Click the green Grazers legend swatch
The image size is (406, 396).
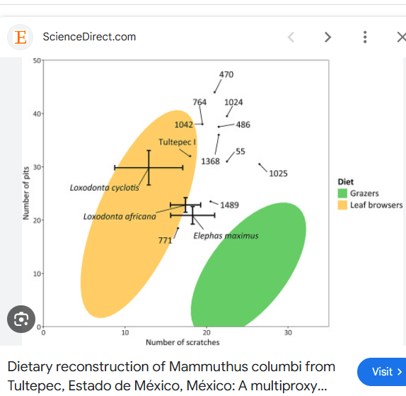click(342, 193)
